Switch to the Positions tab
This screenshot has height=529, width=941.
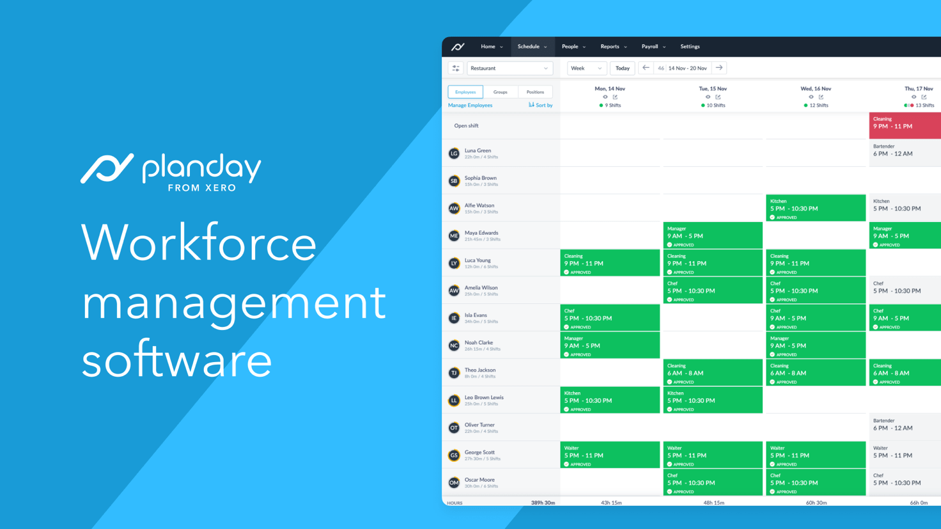pos(535,92)
